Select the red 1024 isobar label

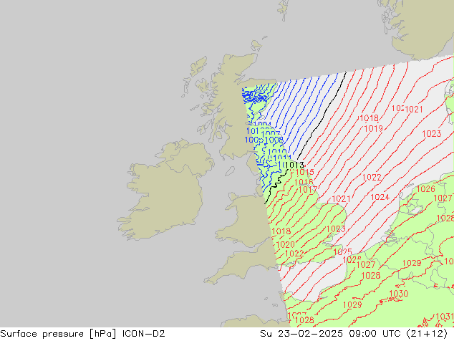click(380, 197)
